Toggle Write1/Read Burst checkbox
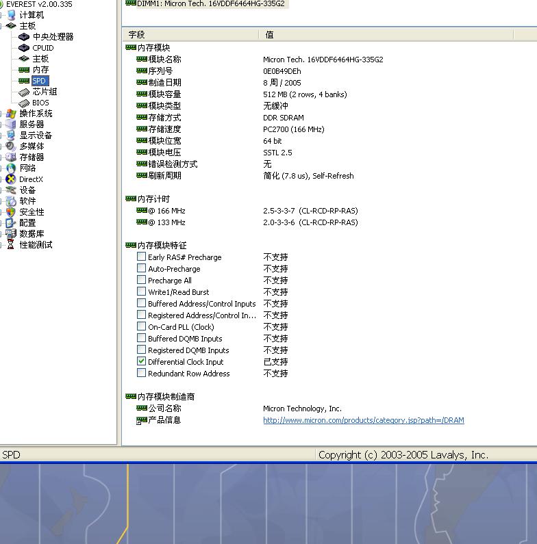This screenshot has height=544, width=537. 141,292
